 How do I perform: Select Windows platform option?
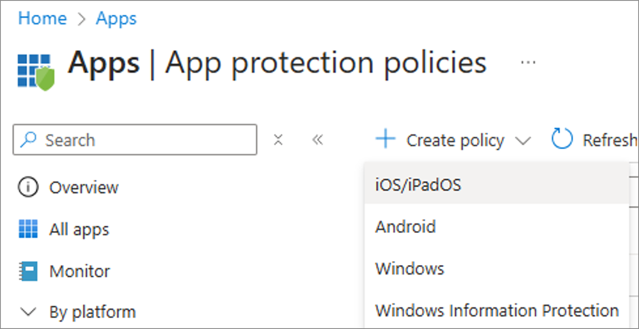(496, 269)
